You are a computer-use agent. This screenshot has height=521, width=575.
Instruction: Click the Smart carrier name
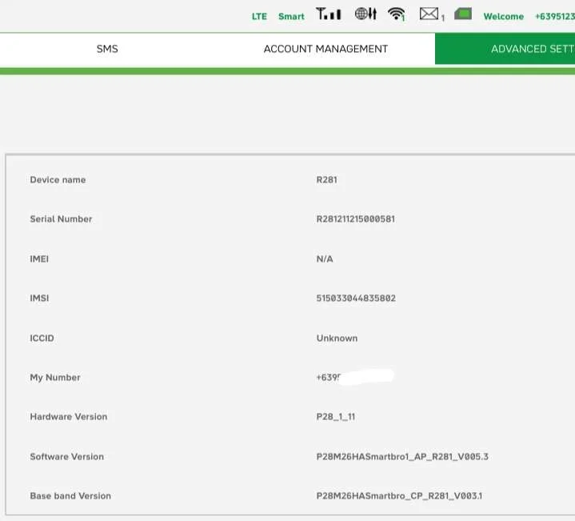291,17
